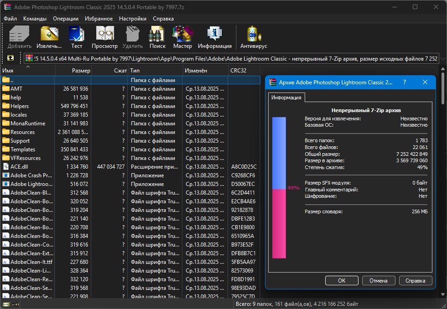Sort files by the Имя column header

point(28,70)
